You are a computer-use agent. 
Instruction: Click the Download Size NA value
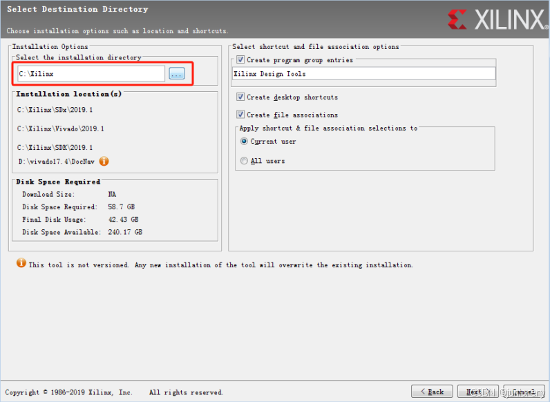tap(112, 194)
